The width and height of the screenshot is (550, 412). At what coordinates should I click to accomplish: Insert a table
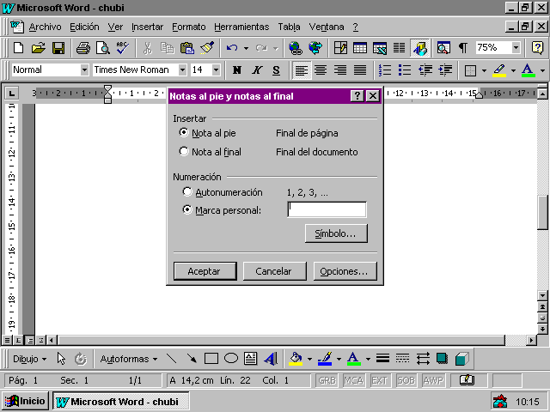(x=360, y=48)
